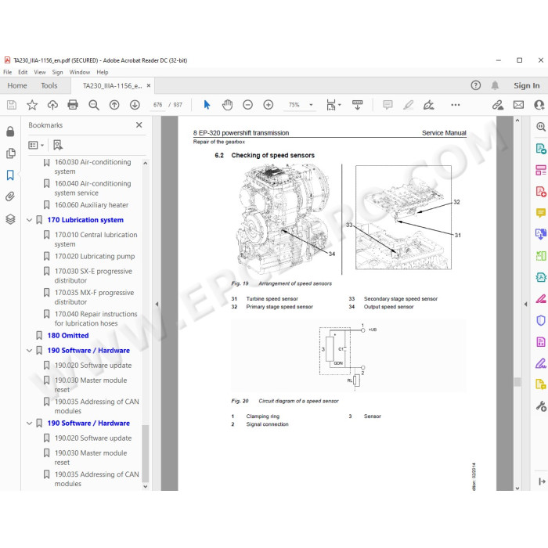Open more tools ellipsis menu

pos(456,105)
